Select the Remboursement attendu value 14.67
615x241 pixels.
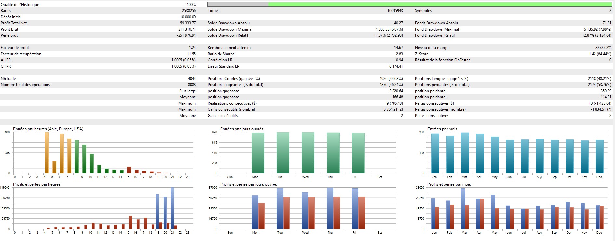coord(398,48)
